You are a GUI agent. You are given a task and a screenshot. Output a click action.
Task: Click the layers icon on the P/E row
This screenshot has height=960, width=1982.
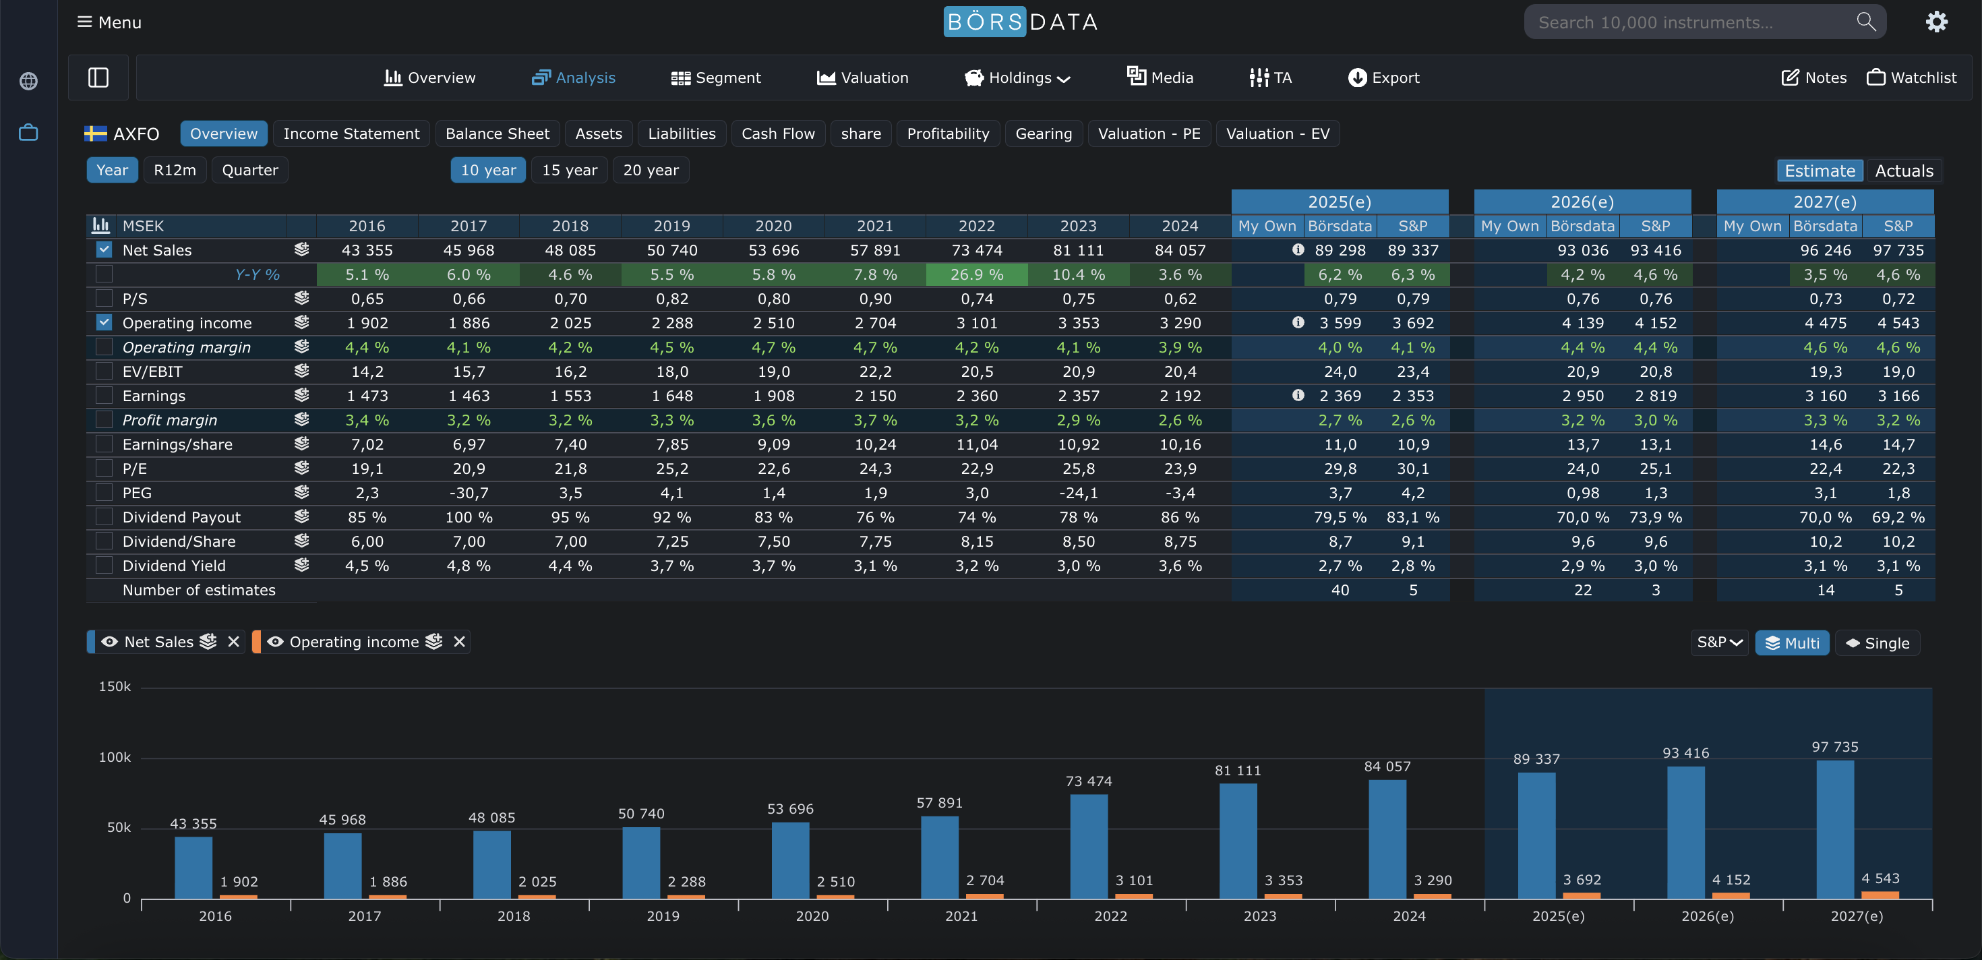(301, 468)
